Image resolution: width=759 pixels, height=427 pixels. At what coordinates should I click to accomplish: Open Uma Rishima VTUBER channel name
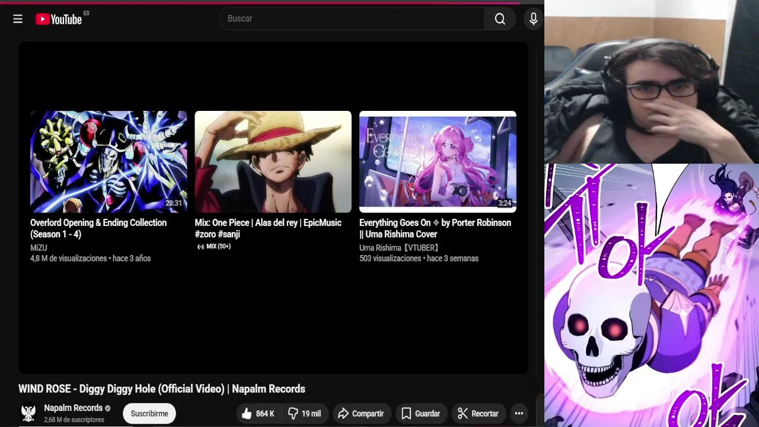pyautogui.click(x=400, y=248)
